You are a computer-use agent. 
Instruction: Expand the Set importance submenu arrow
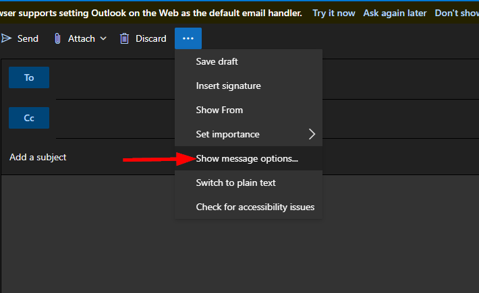pyautogui.click(x=312, y=134)
